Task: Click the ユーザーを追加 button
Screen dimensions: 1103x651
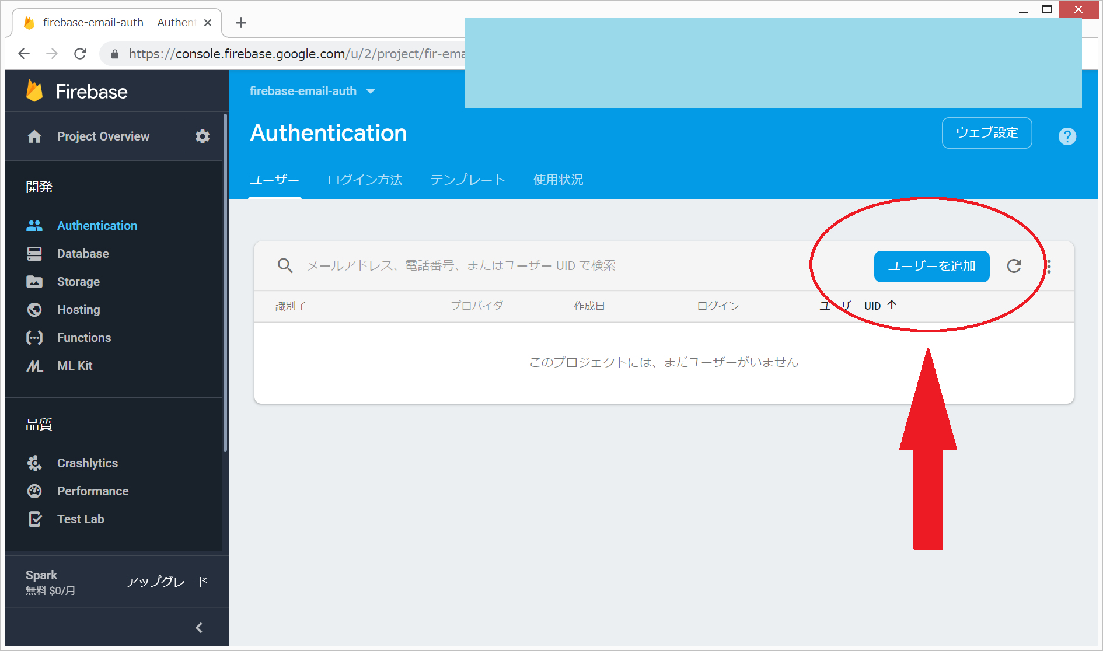Action: click(x=931, y=267)
